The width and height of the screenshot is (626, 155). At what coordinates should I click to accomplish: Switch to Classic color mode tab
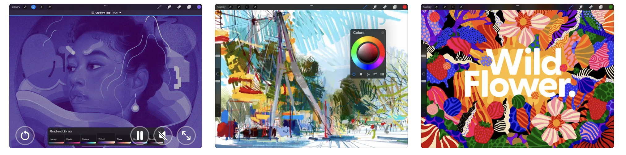click(361, 74)
